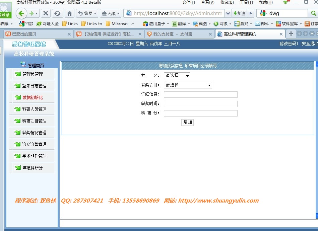
Task: Reload the page with the refresh icon
Action: click(58, 14)
